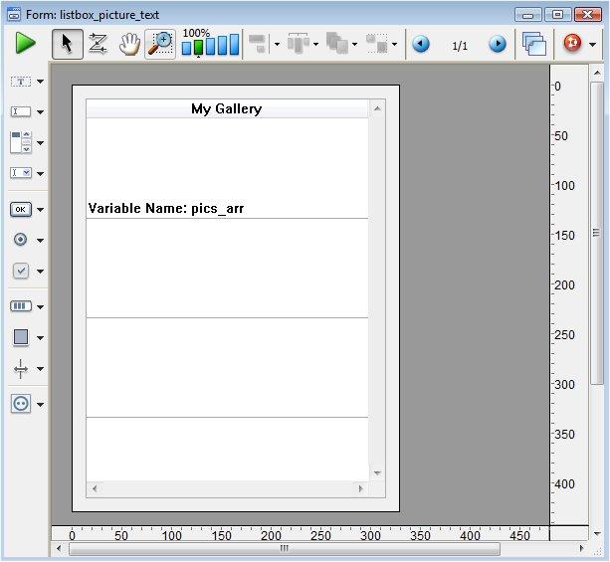
Task: Click the form views icon
Action: click(x=534, y=45)
